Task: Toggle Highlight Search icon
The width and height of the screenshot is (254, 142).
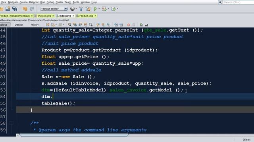Action: tap(86, 25)
